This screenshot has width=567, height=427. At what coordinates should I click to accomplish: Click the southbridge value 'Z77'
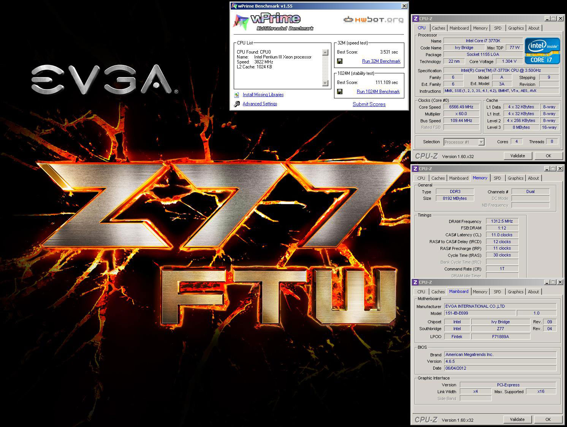[500, 329]
